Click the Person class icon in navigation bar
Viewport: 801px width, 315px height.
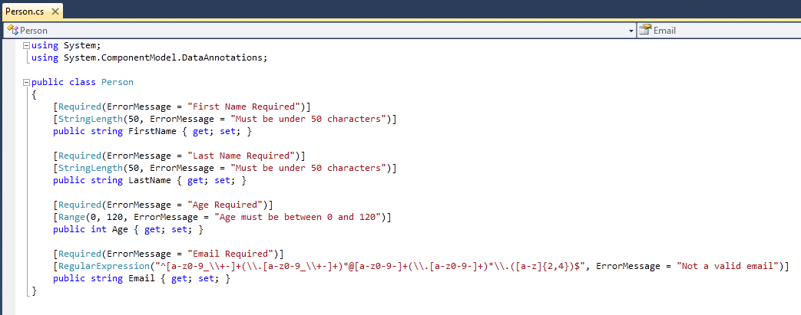(12, 30)
